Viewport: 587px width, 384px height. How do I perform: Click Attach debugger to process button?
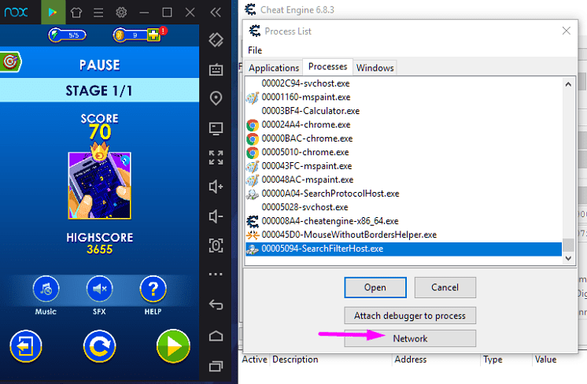click(x=410, y=316)
